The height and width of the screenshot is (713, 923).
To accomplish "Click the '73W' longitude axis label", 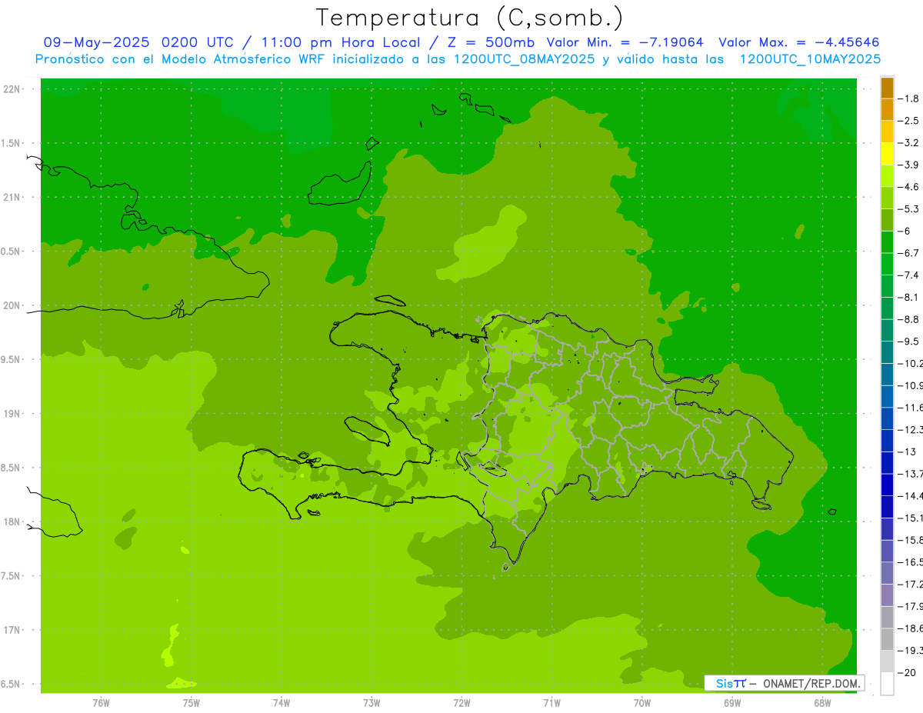I will tap(372, 703).
